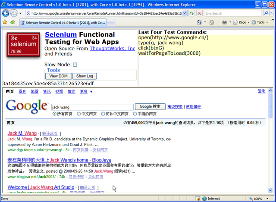Screen dimensions: 276x202
Task: Click the Refresh page icon
Action: click(191, 13)
